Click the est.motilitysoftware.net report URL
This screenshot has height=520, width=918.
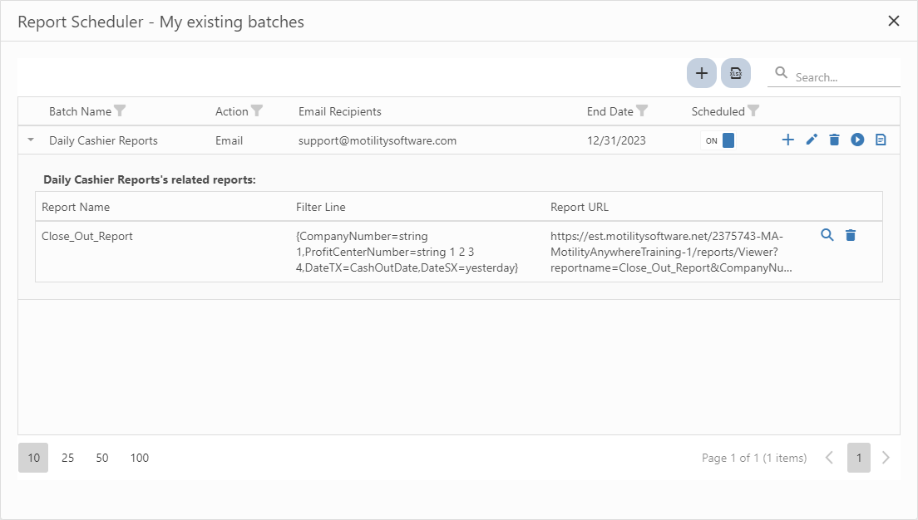click(671, 252)
